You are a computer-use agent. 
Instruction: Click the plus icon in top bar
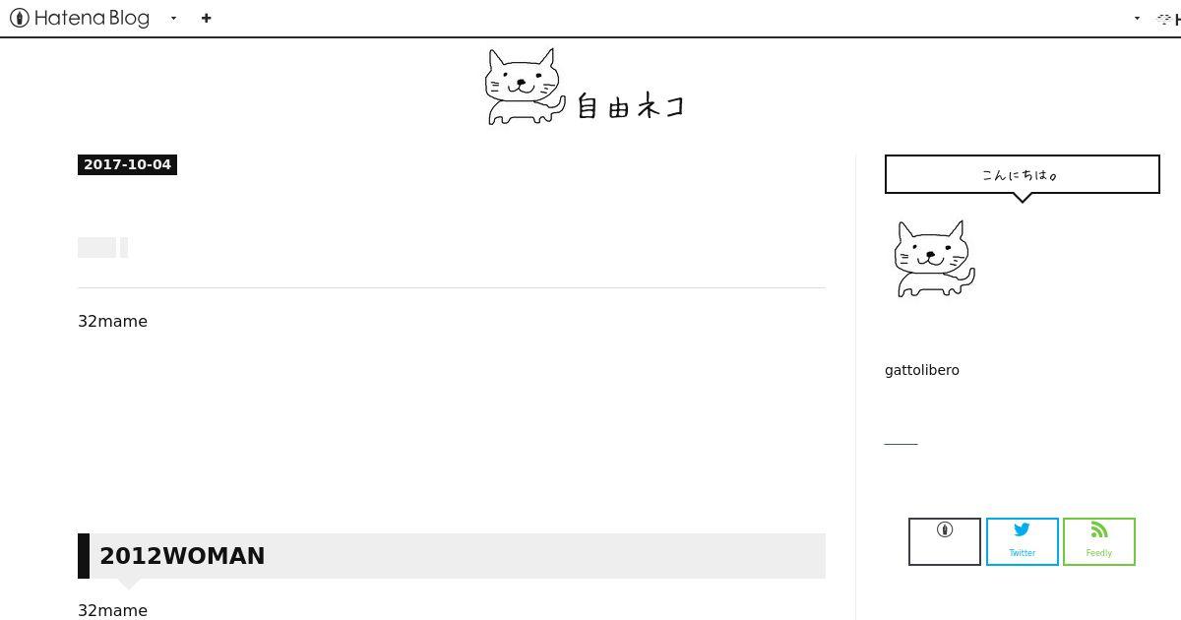coord(206,18)
